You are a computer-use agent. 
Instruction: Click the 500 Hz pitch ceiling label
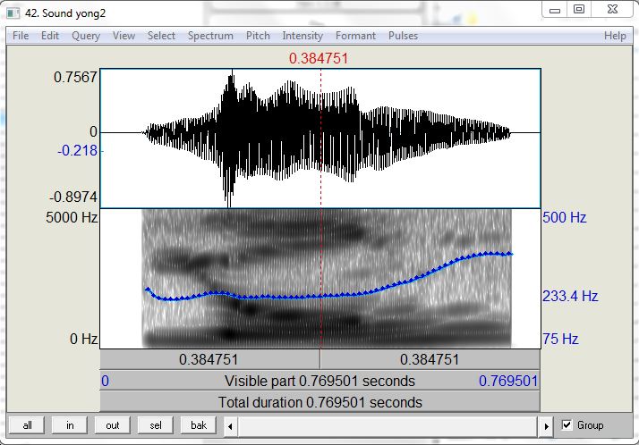pyautogui.click(x=564, y=217)
